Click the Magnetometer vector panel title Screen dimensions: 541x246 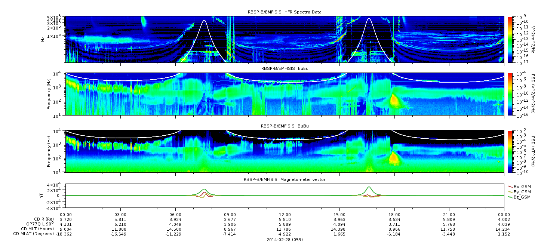[285, 179]
